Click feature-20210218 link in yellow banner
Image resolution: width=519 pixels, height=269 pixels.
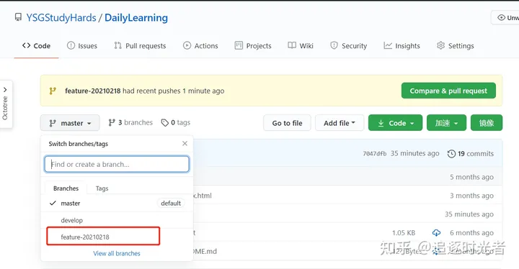(x=93, y=91)
